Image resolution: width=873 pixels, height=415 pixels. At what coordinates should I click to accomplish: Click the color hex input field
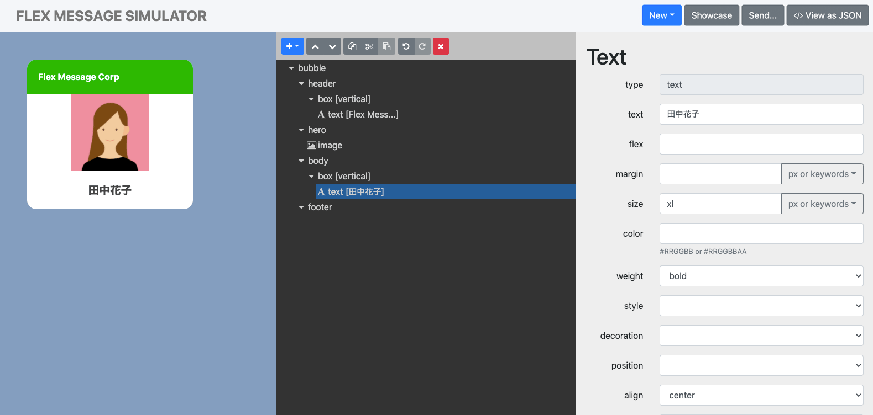(x=761, y=233)
